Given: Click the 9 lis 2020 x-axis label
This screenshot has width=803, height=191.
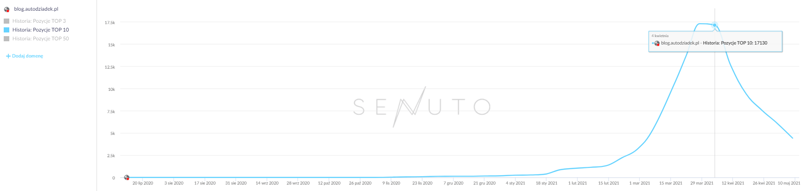Looking at the screenshot, I should (391, 183).
